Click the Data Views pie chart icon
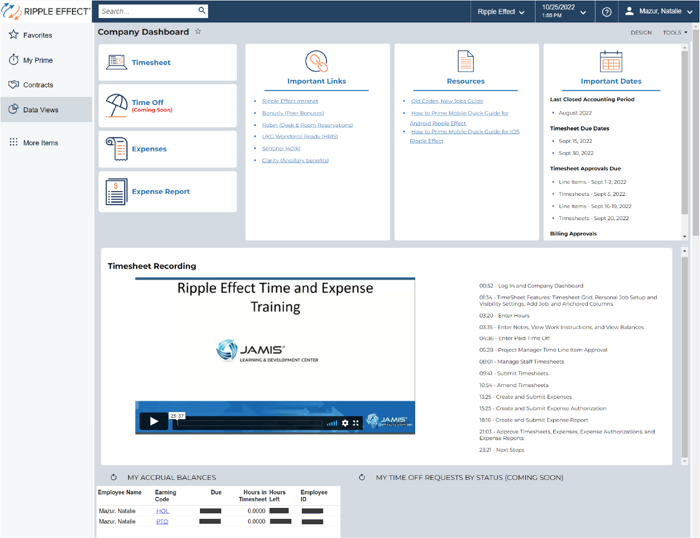Screen dimensions: 700x538 point(14,109)
